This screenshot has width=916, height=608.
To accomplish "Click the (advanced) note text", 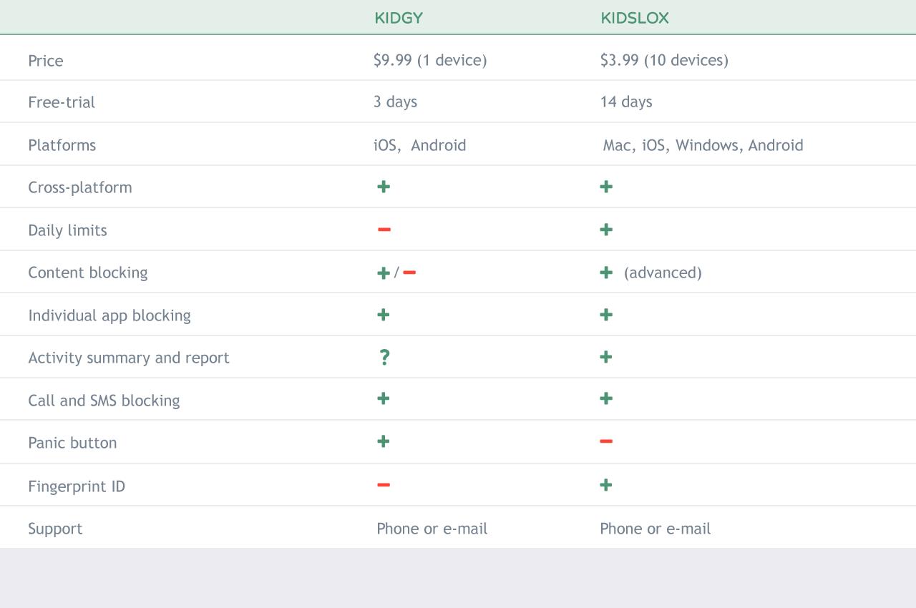I will coord(663,273).
